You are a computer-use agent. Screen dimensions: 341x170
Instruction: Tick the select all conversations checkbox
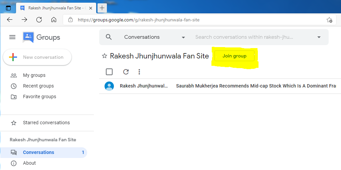(109, 72)
